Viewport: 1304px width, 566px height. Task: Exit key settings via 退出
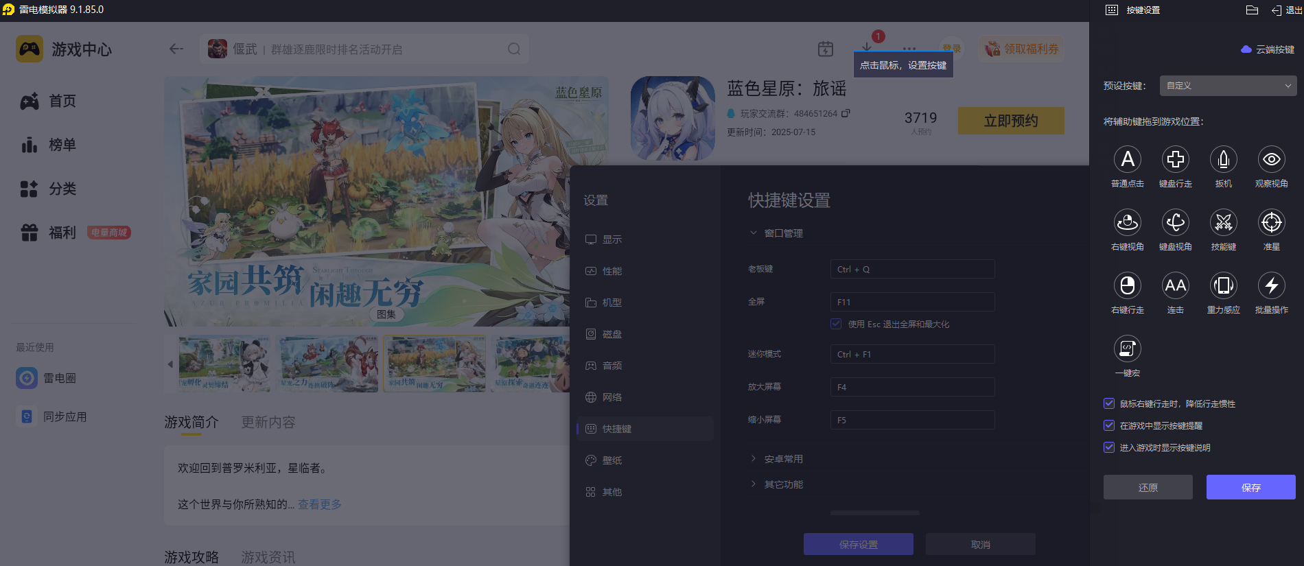(x=1286, y=10)
